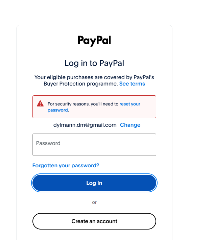The width and height of the screenshot is (214, 240).
Task: Submit the login form with Log In
Action: (94, 183)
